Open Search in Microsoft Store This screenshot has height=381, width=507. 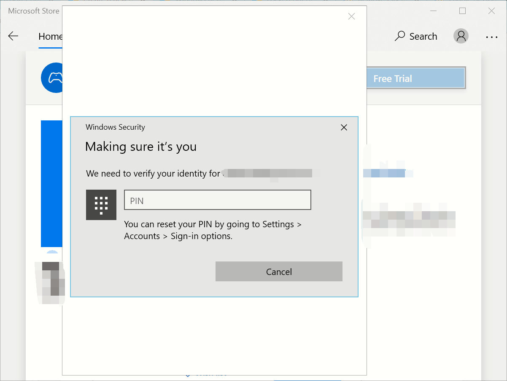[416, 36]
